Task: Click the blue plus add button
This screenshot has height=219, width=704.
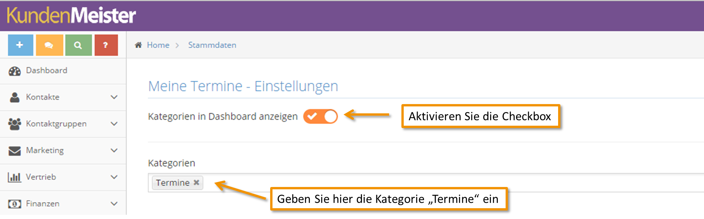Action: coord(20,45)
